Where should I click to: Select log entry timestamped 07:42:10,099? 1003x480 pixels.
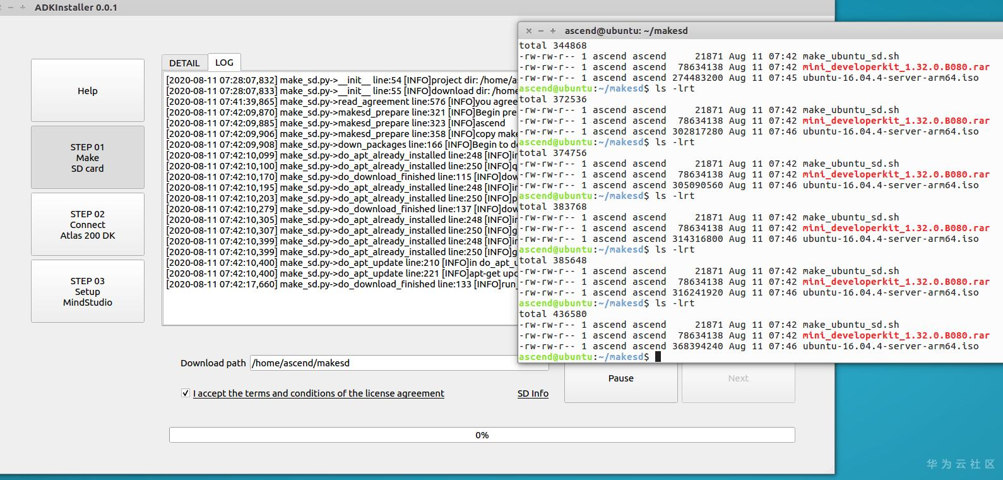pos(341,155)
